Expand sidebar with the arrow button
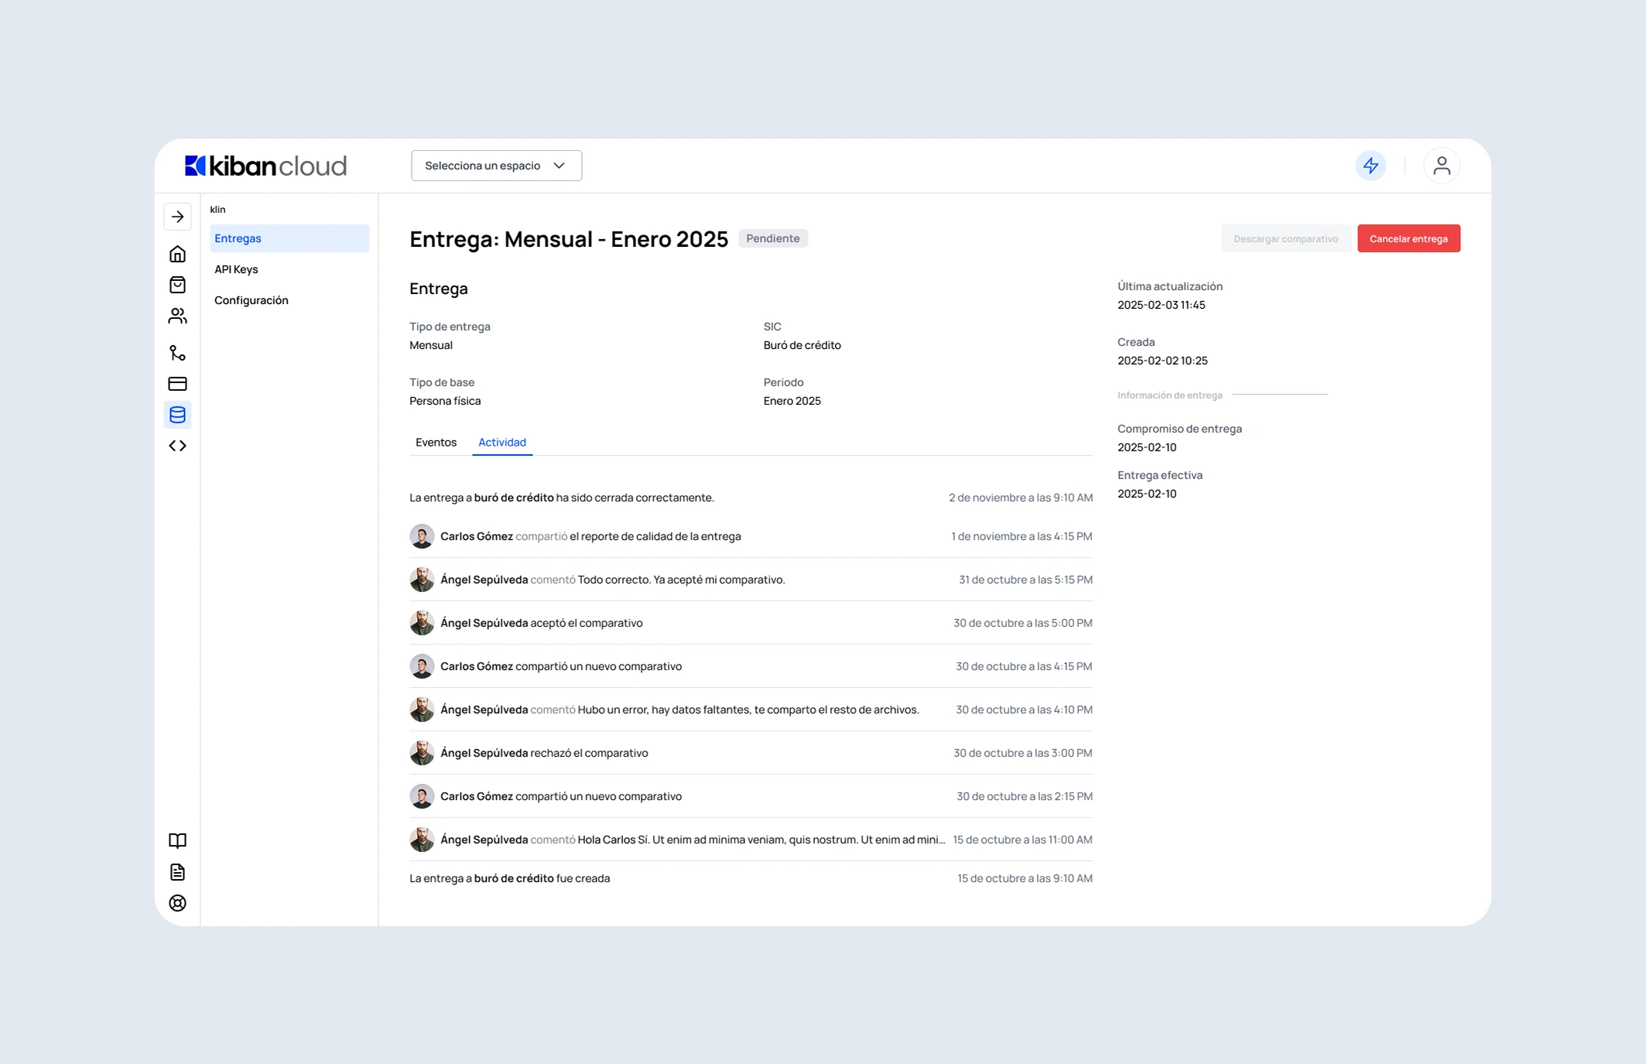The width and height of the screenshot is (1646, 1064). click(177, 217)
